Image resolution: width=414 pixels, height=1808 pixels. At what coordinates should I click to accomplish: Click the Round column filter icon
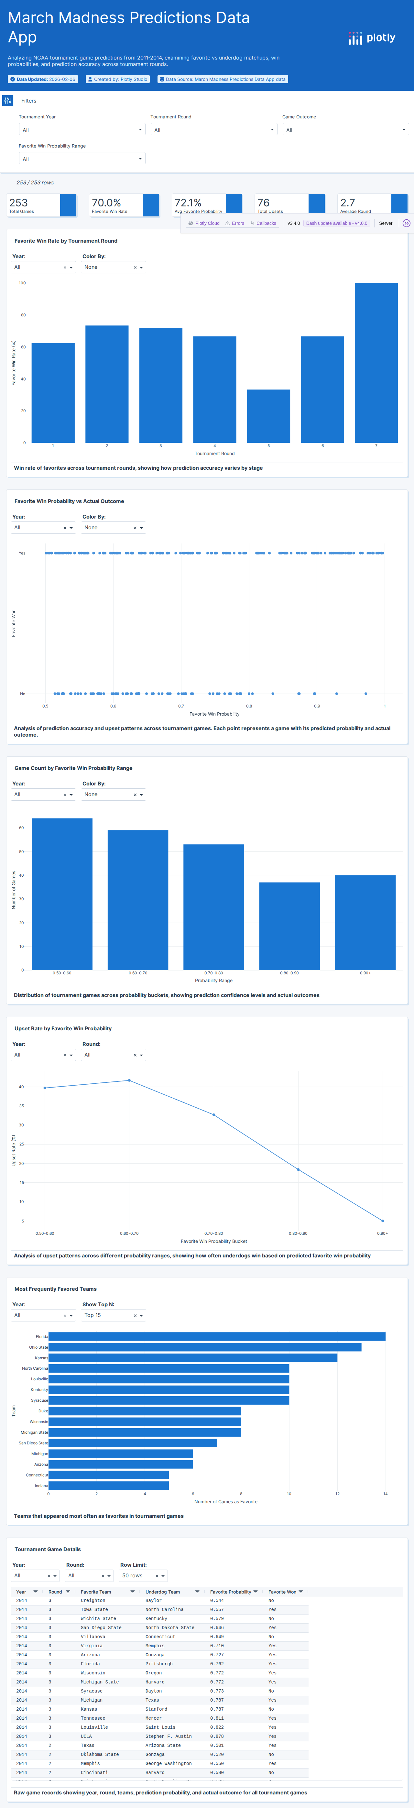(x=68, y=1592)
